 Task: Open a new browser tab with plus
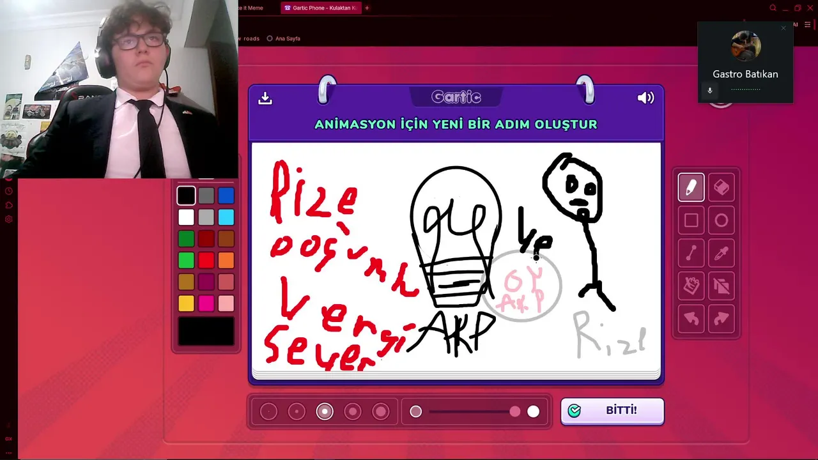click(367, 8)
